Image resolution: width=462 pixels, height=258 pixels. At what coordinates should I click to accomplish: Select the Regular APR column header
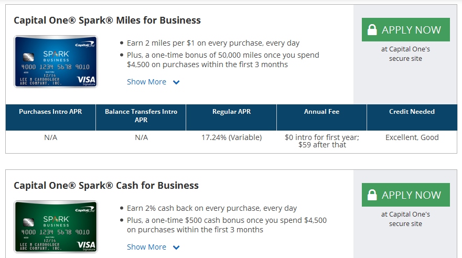point(231,112)
